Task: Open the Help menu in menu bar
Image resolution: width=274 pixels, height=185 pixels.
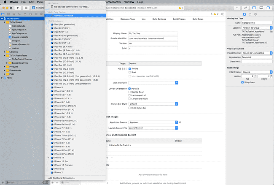Action: 140,2
